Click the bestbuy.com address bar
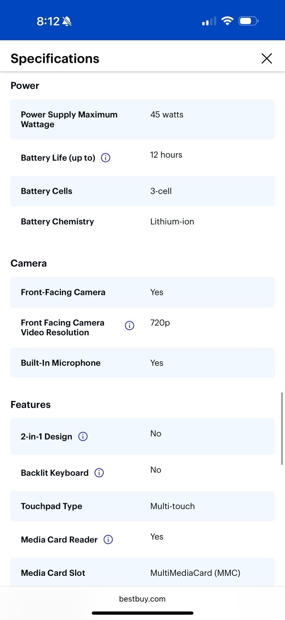 pos(142,599)
